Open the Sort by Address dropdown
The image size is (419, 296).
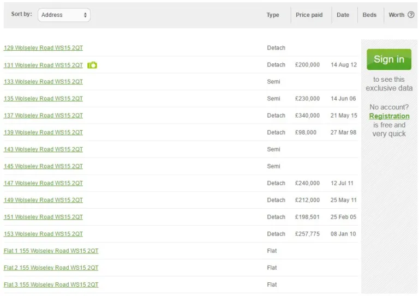pos(64,15)
